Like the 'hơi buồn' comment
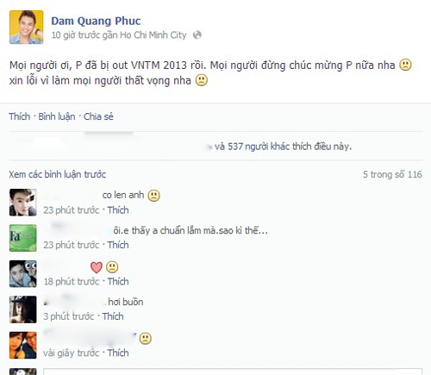The image size is (431, 375). [x=113, y=316]
